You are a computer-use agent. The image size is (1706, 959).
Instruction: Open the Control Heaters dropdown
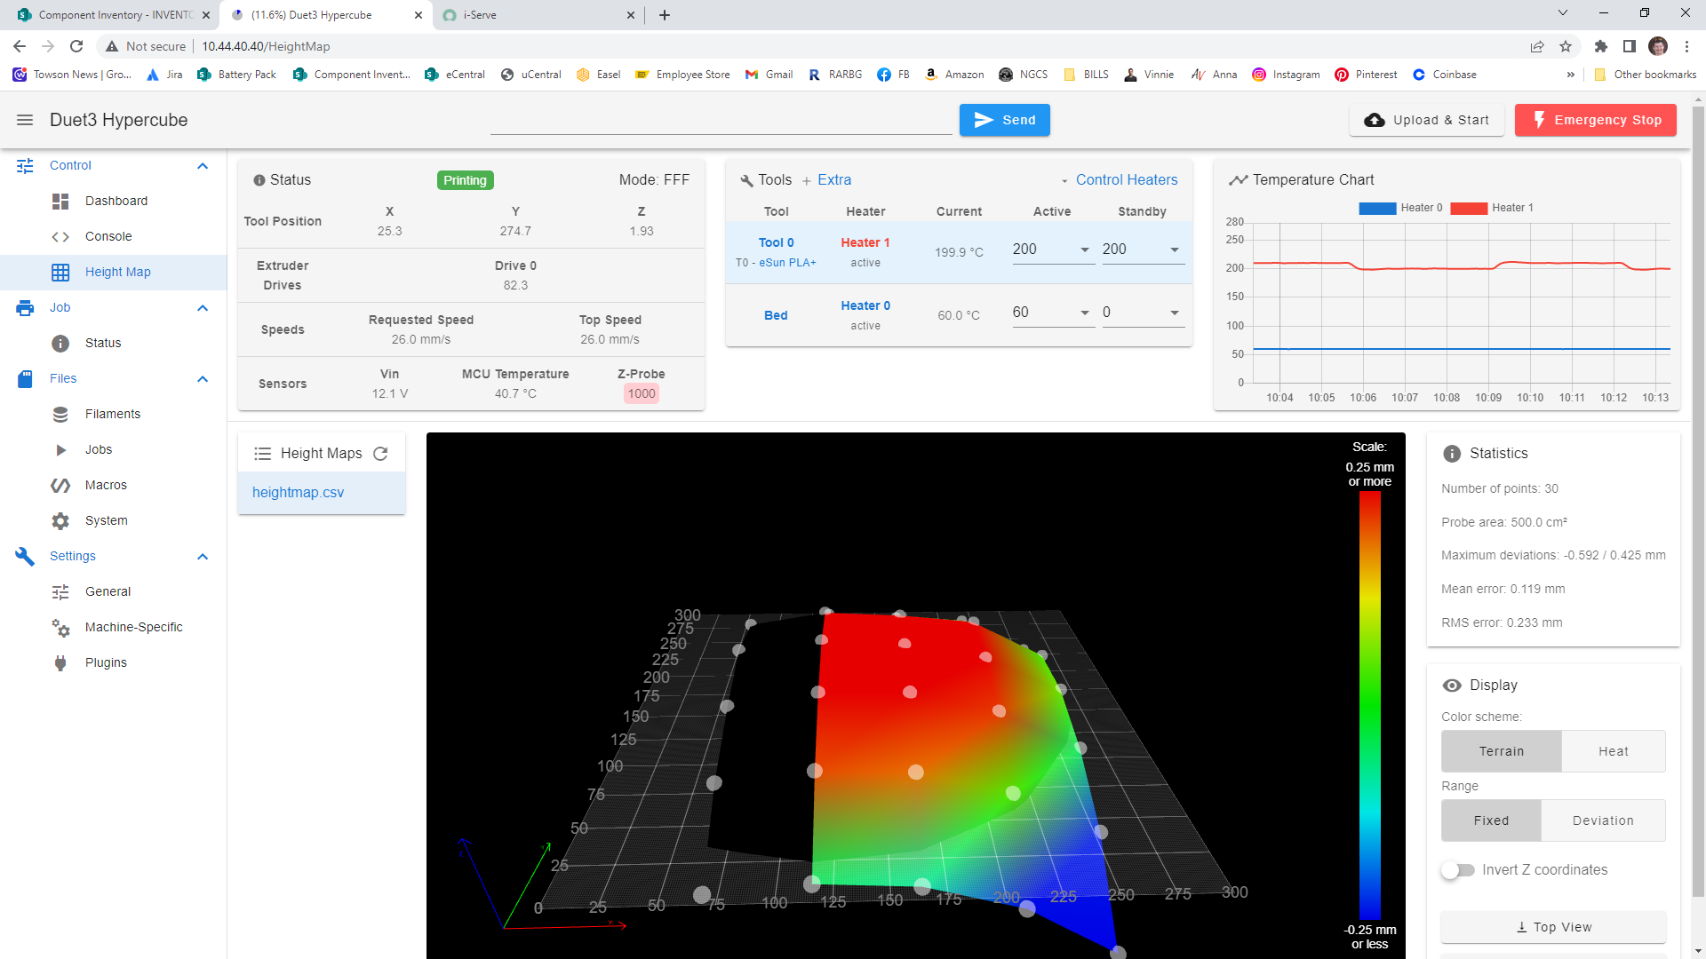[x=1119, y=180]
